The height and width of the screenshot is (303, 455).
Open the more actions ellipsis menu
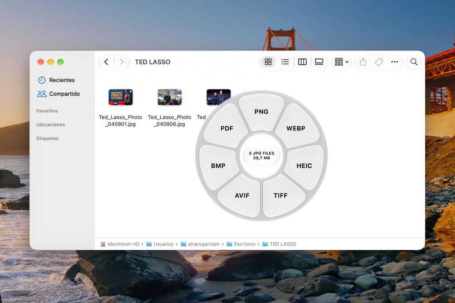pyautogui.click(x=395, y=62)
